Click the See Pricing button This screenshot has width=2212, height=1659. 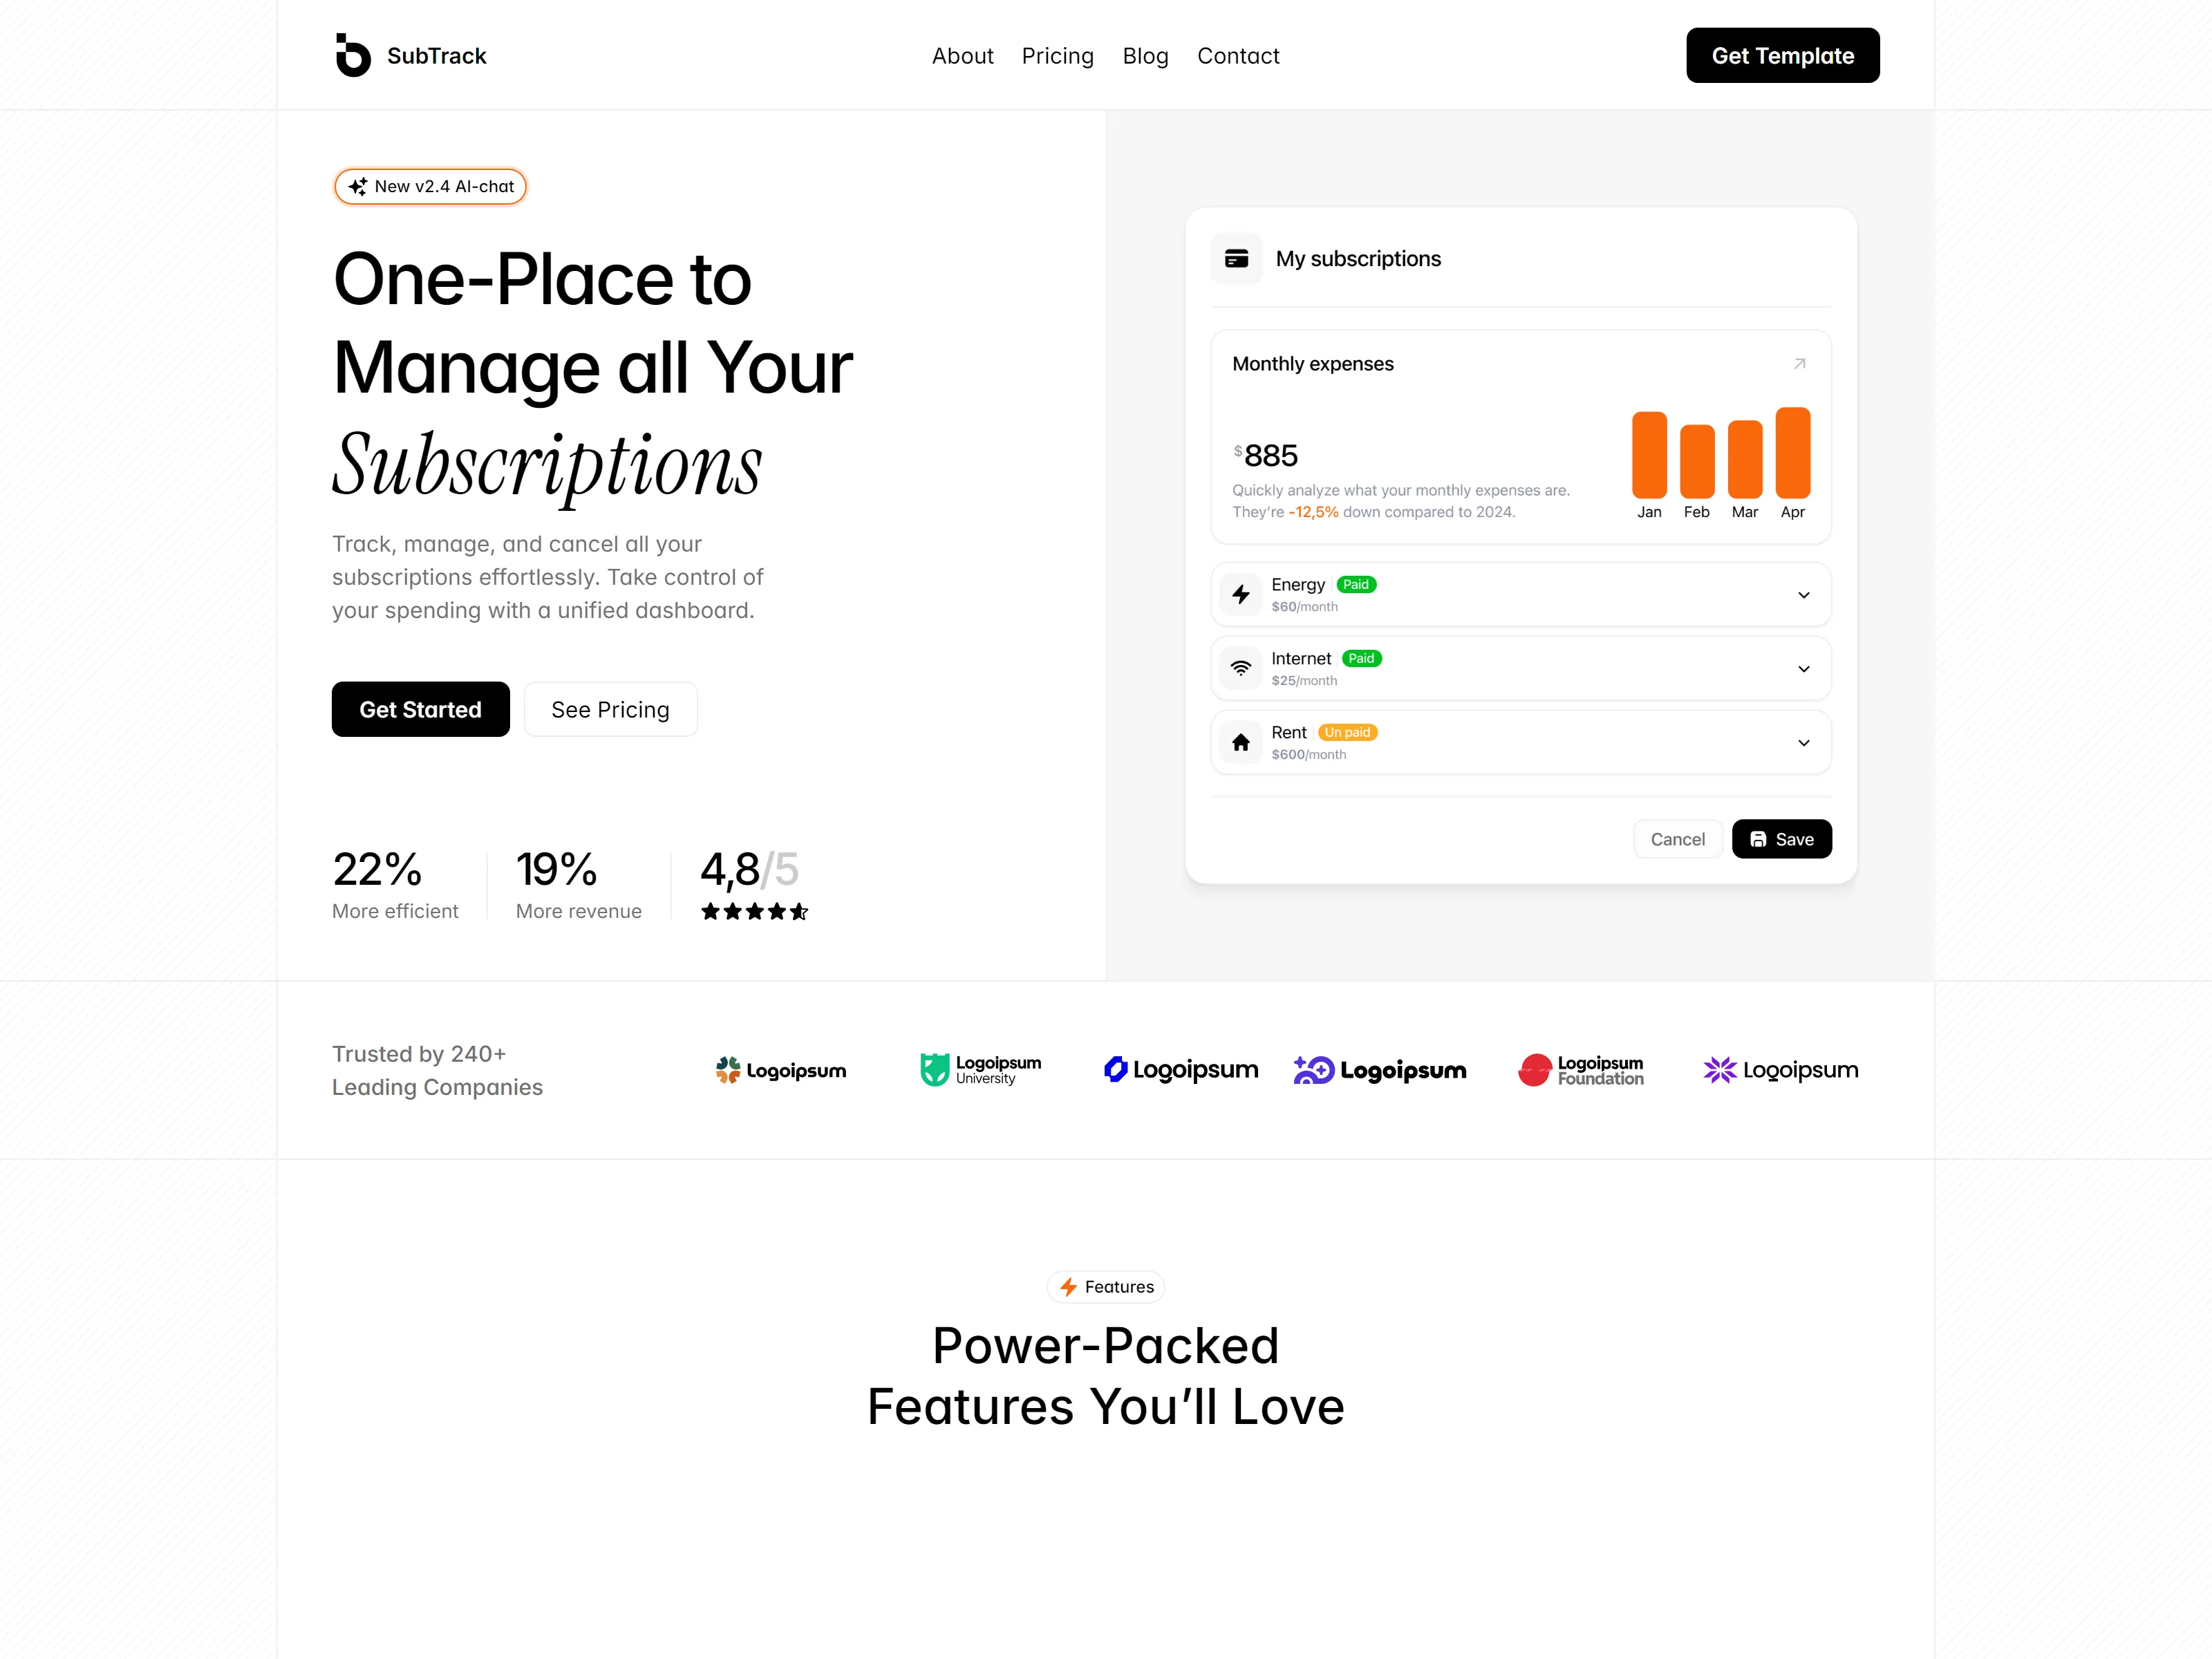(610, 710)
